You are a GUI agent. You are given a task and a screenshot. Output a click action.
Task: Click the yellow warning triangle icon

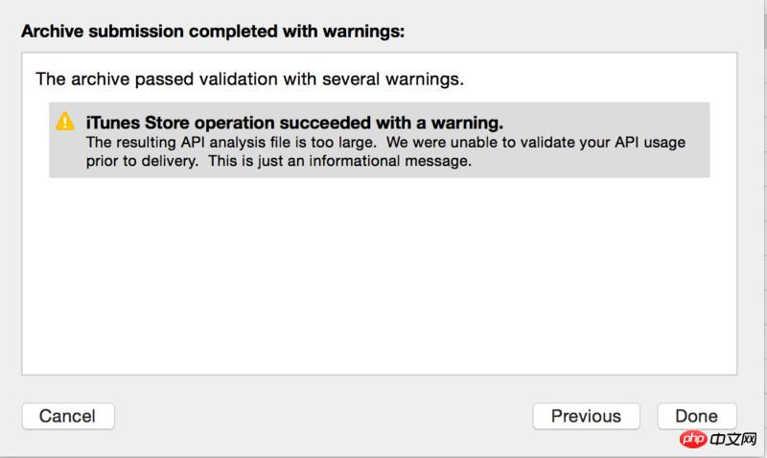pyautogui.click(x=65, y=122)
